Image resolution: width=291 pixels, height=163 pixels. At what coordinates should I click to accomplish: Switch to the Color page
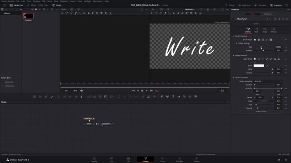coord(162,160)
